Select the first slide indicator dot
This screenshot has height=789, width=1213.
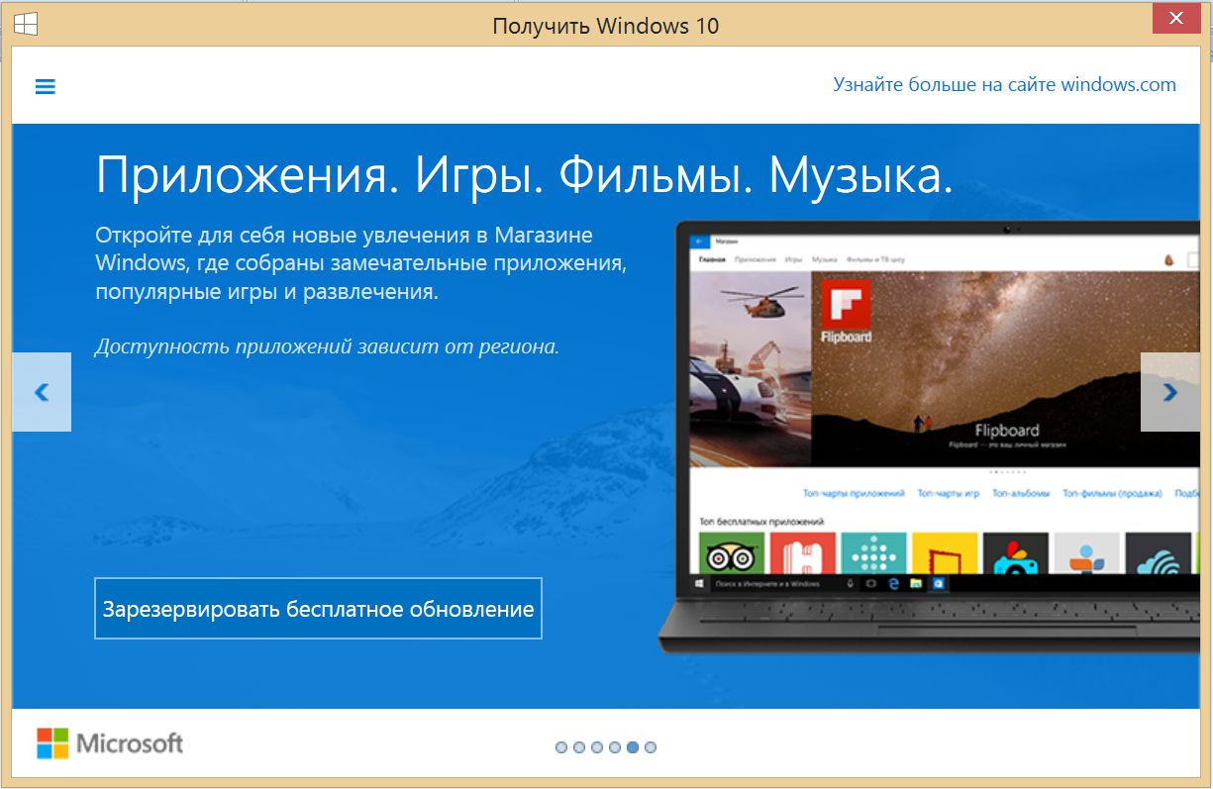coord(561,747)
